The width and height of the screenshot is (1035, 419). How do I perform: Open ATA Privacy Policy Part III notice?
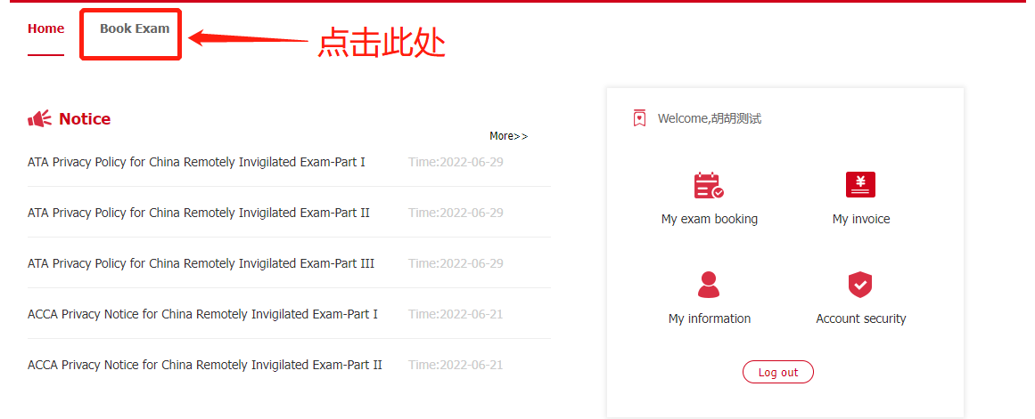(201, 263)
